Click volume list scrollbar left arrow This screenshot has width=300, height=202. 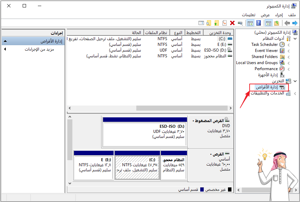(70, 108)
